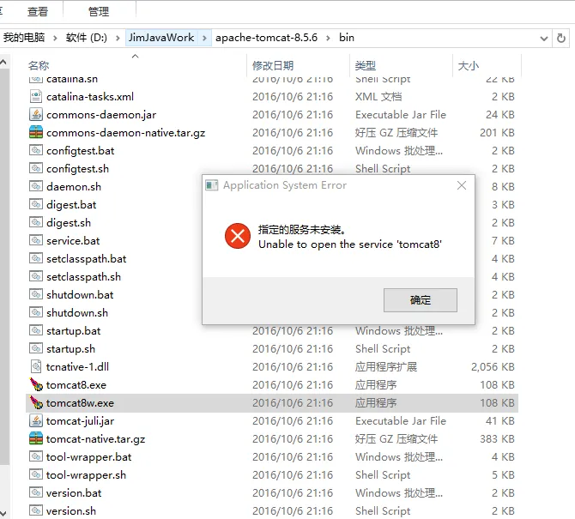Go to apache-tomcat-8.5.6 in the address bar

point(266,38)
